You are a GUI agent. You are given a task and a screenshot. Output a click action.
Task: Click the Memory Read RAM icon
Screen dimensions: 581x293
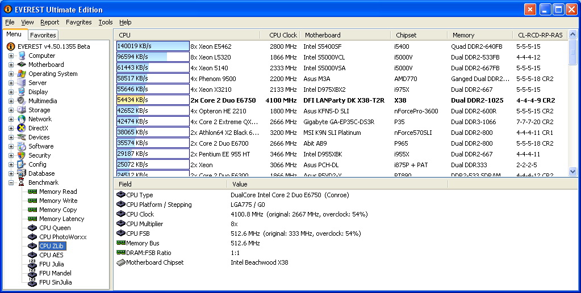(x=32, y=192)
